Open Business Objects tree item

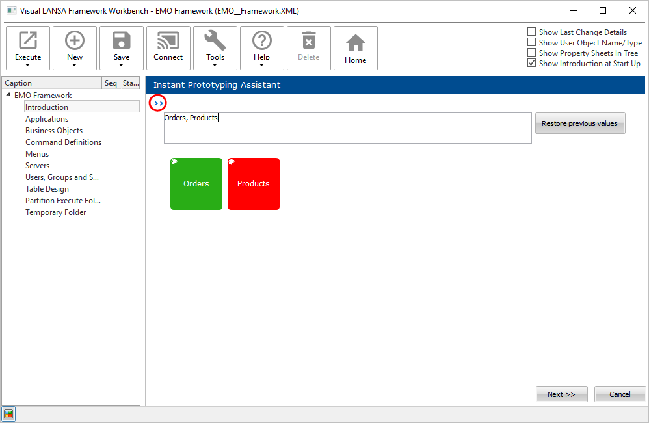pyautogui.click(x=54, y=130)
